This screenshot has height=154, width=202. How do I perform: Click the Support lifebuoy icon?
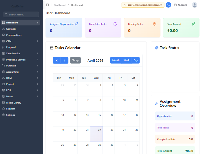point(4,109)
